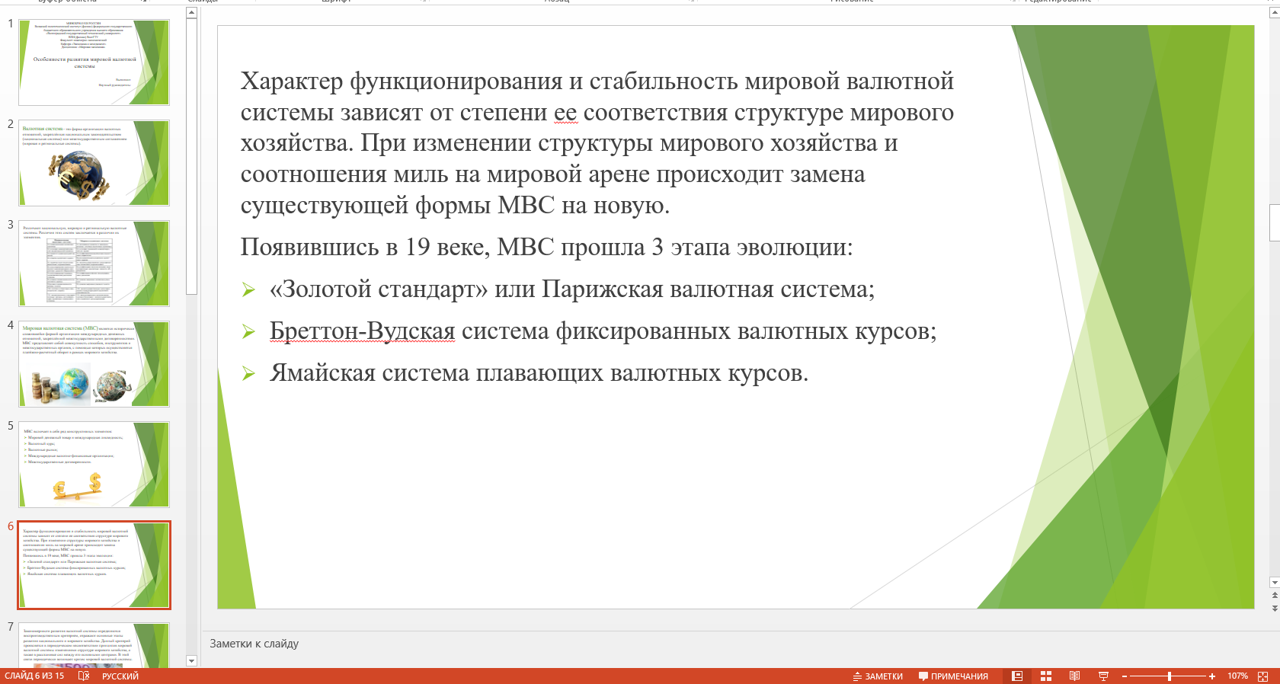This screenshot has height=684, width=1280.
Task: Click zoom out minus button
Action: (x=1125, y=676)
